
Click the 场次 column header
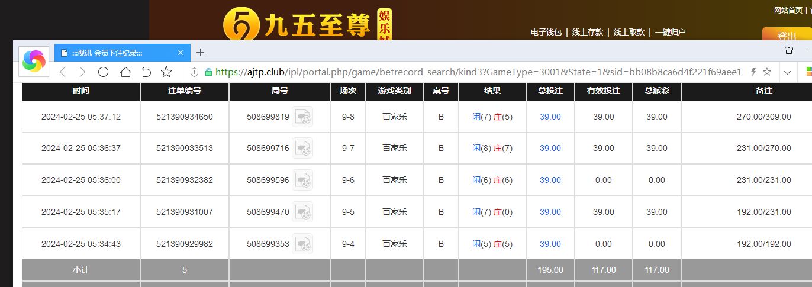(x=348, y=92)
